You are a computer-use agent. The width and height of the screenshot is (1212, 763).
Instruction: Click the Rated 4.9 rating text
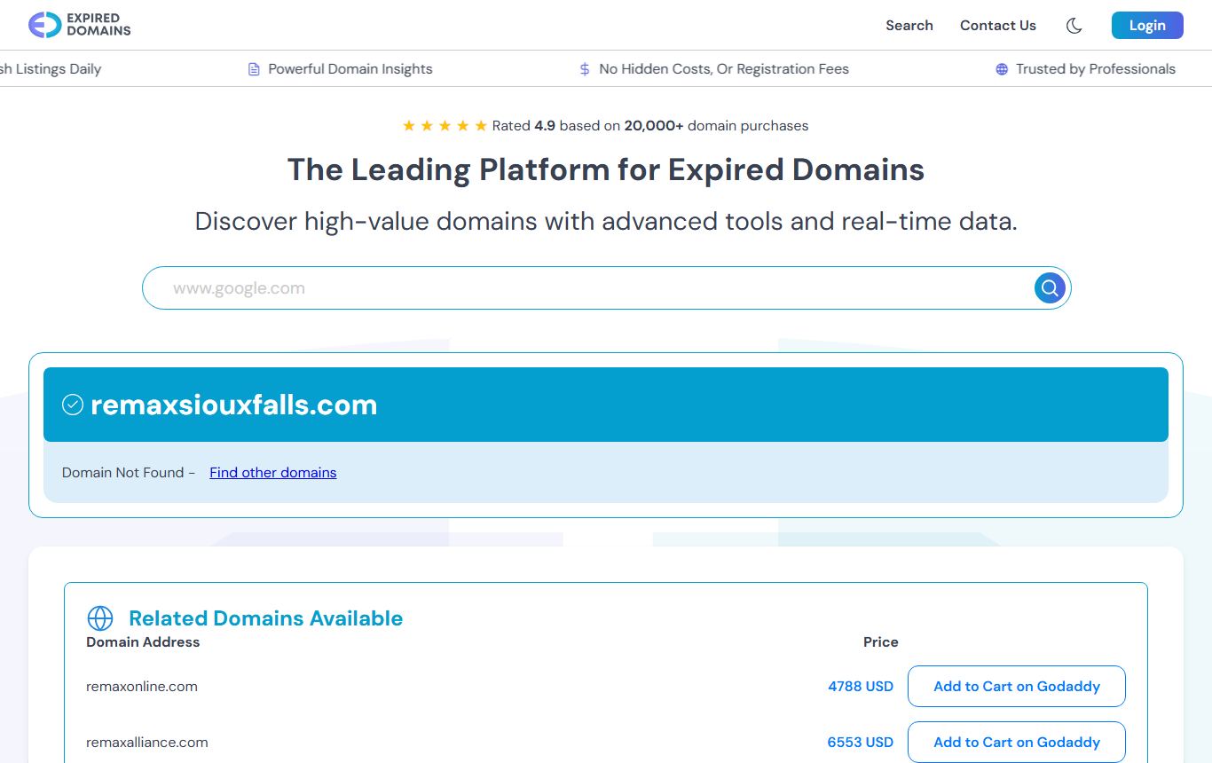650,126
